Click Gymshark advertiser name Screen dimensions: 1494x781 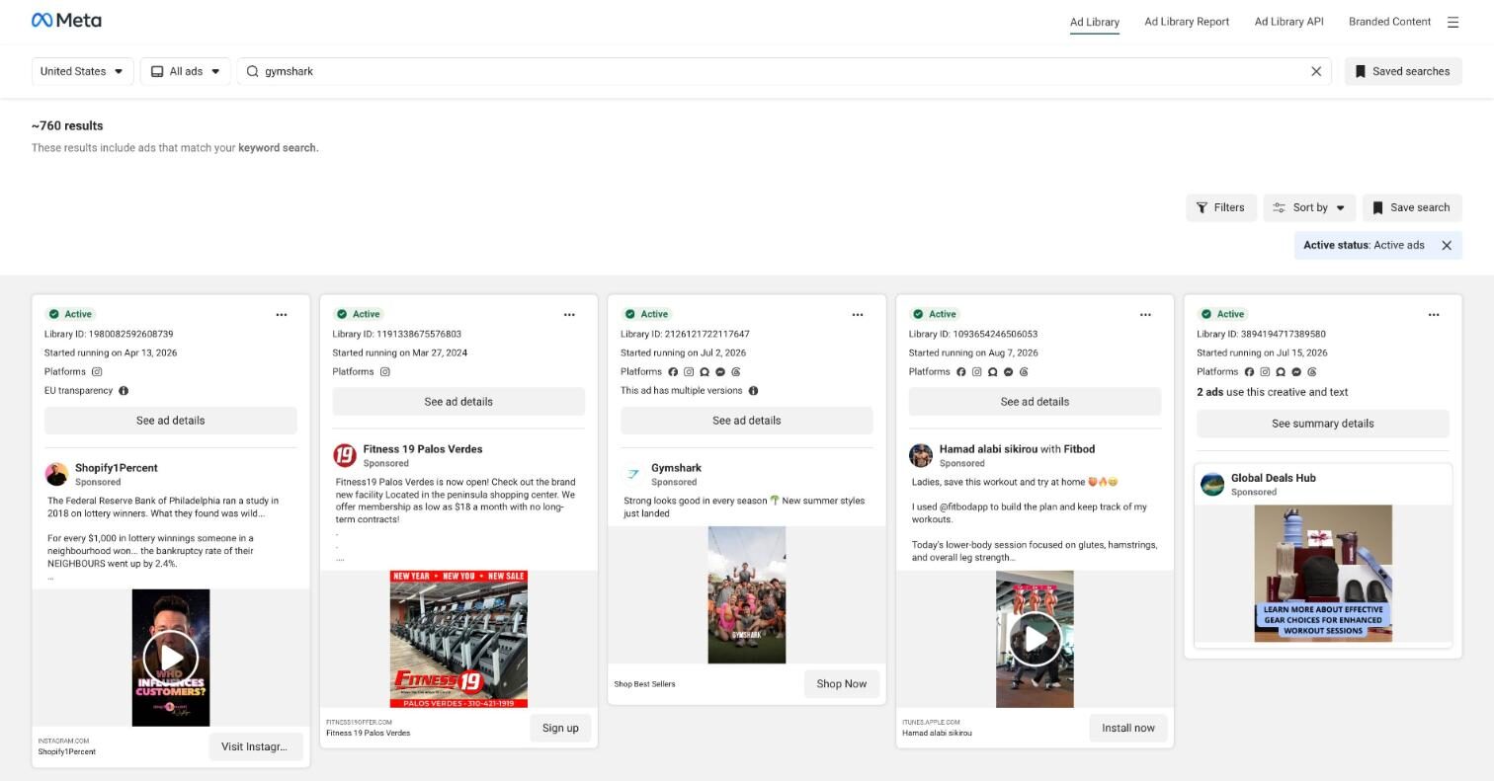[676, 468]
